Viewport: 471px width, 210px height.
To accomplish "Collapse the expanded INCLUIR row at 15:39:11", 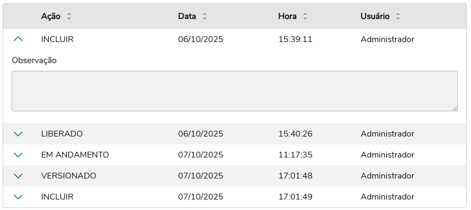I will [x=18, y=39].
